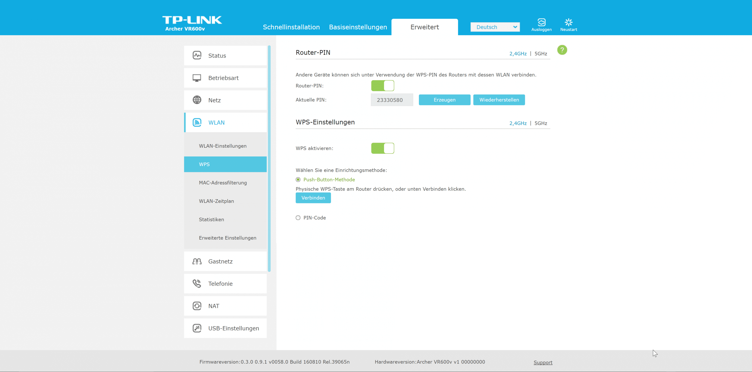Click the Ausloggen logout icon
This screenshot has width=752, height=372.
(541, 23)
